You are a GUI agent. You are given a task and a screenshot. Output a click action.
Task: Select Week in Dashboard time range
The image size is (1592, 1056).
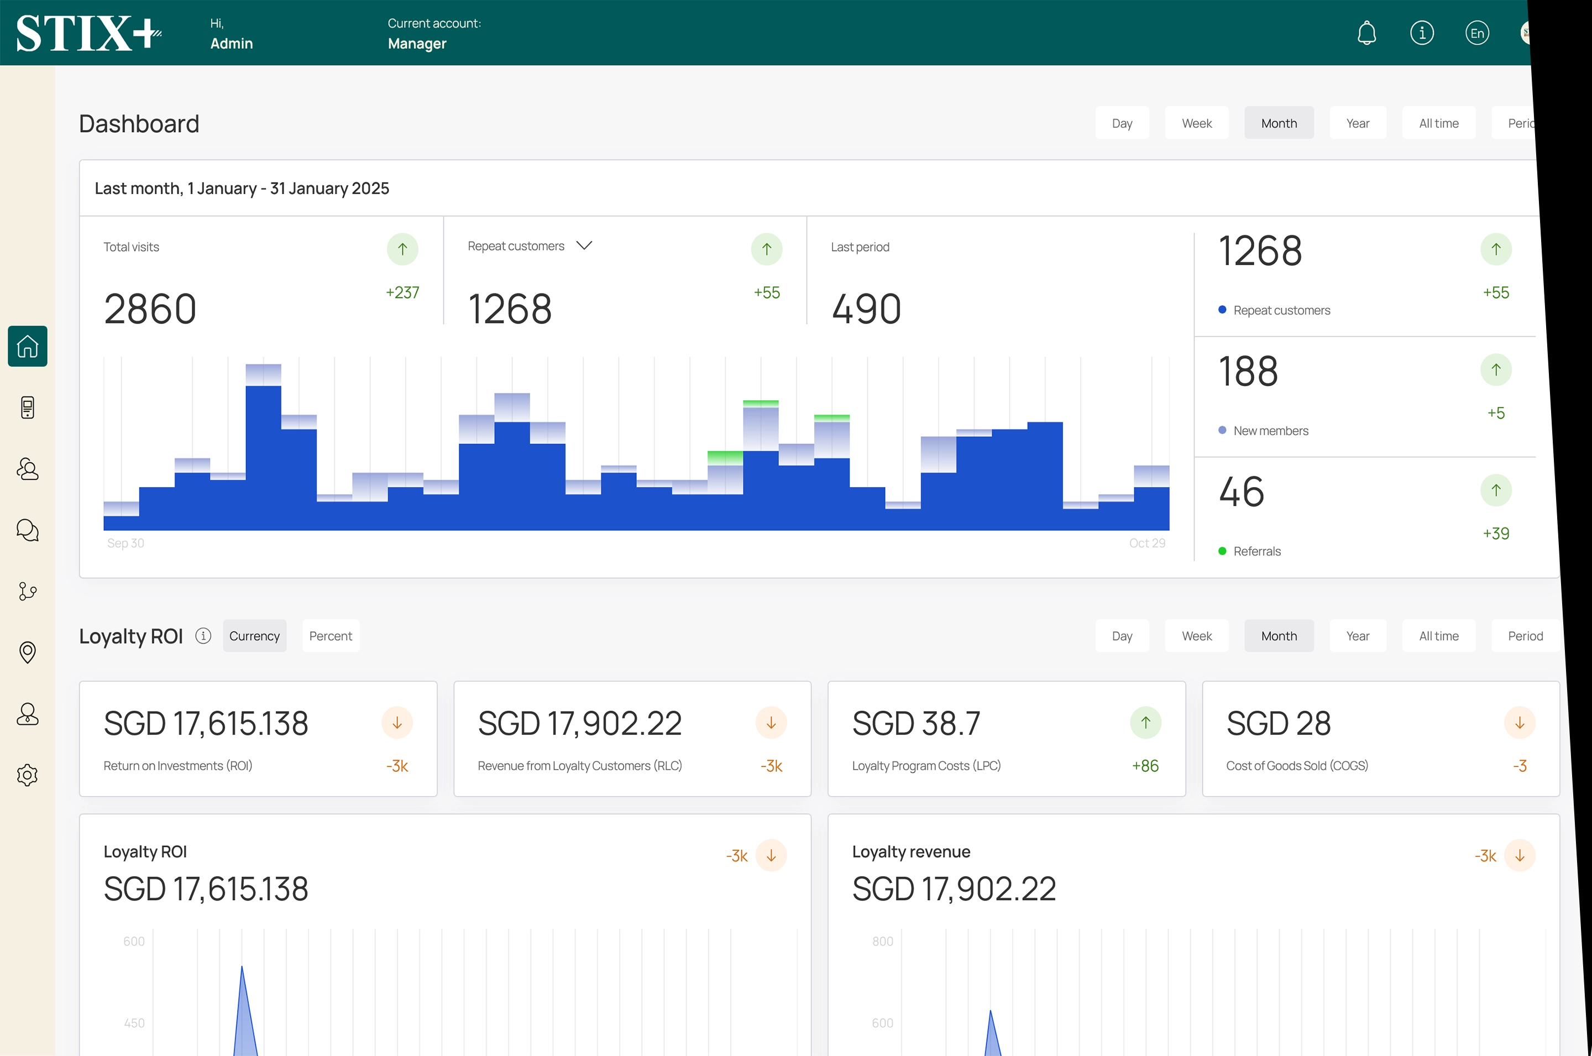1196,123
